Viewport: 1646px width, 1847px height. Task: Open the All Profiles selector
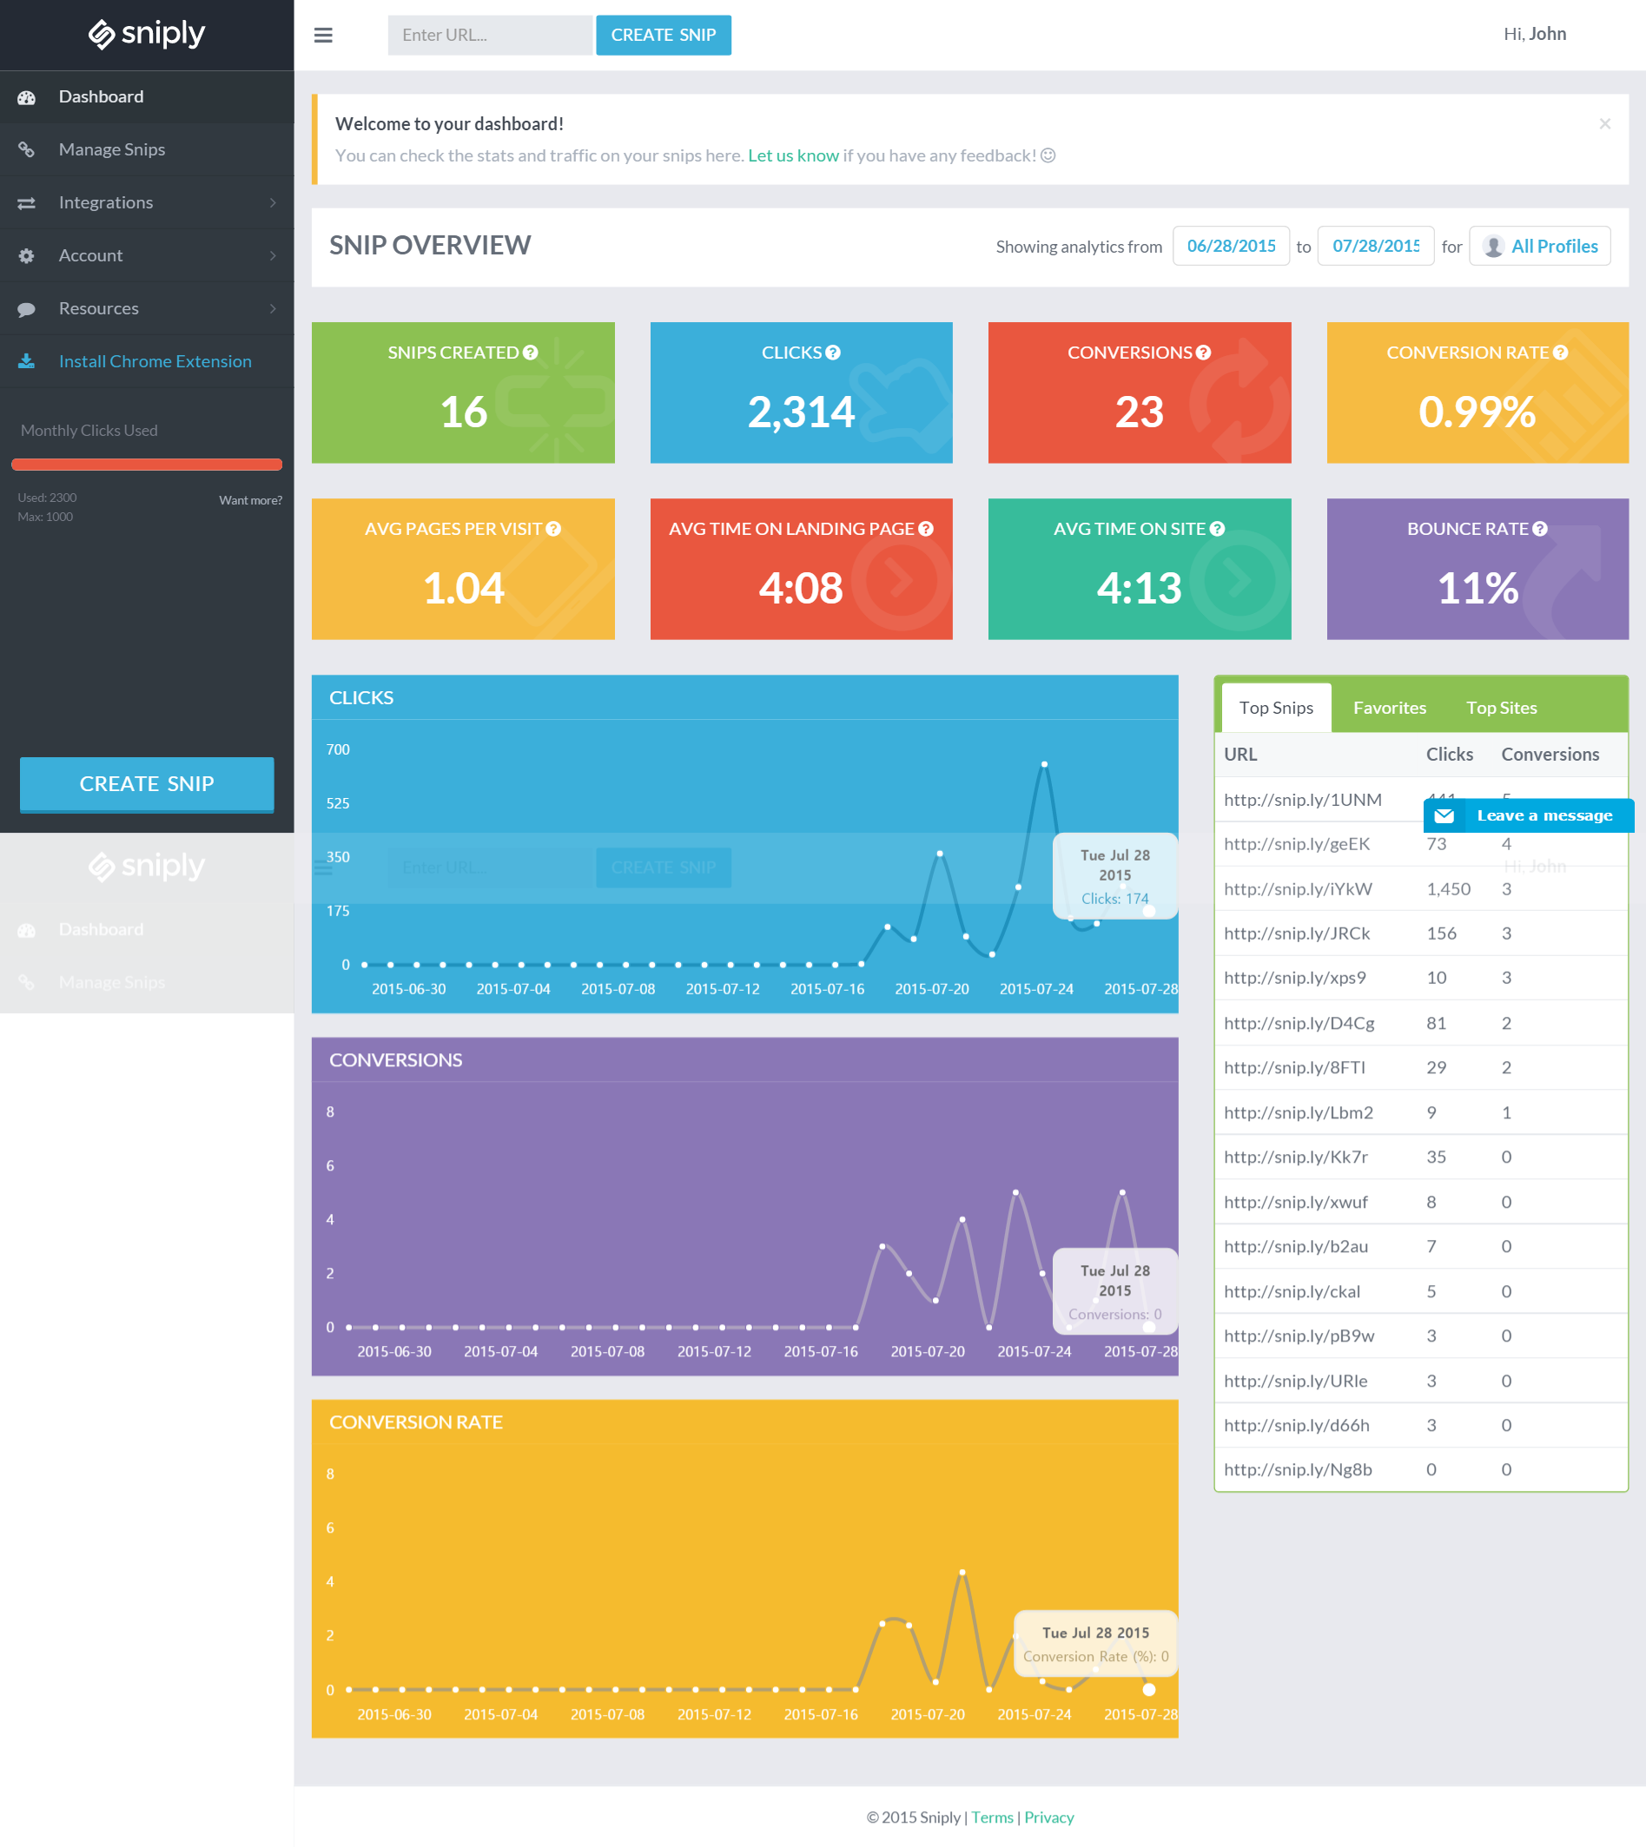point(1539,246)
